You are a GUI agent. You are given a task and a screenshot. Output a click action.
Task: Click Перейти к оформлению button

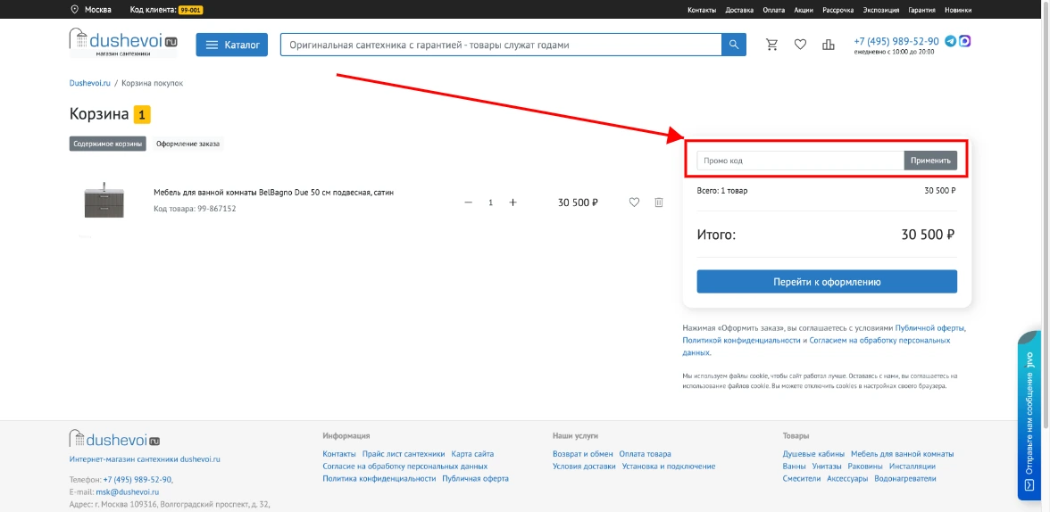[827, 282]
